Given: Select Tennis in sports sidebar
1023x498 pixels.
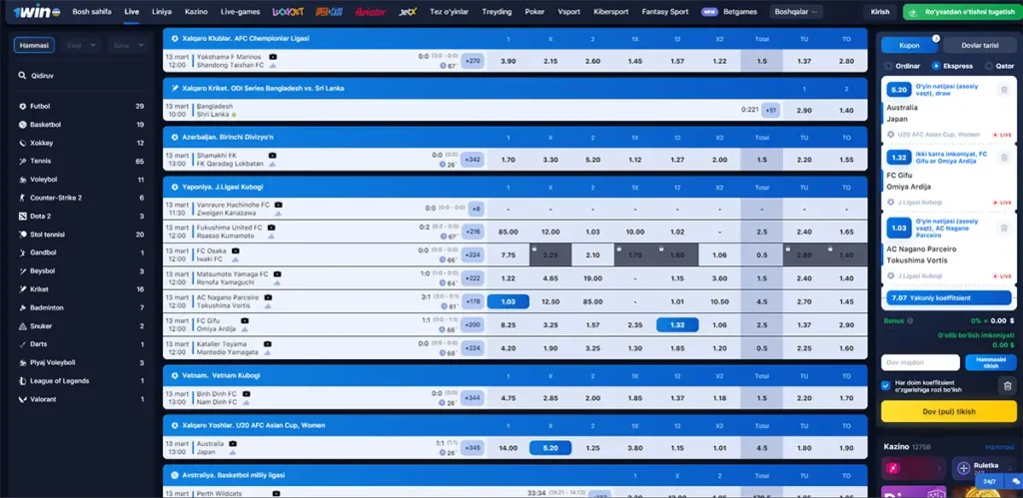Looking at the screenshot, I should point(81,161).
